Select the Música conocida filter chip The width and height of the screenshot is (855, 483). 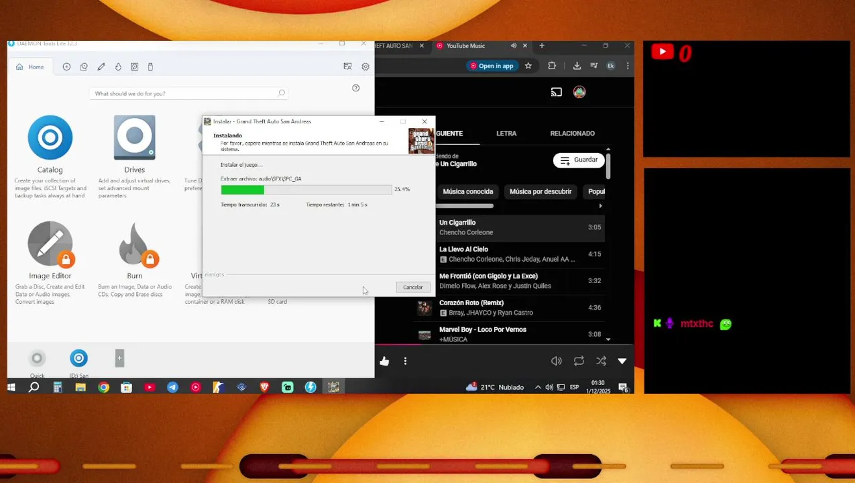click(x=467, y=192)
